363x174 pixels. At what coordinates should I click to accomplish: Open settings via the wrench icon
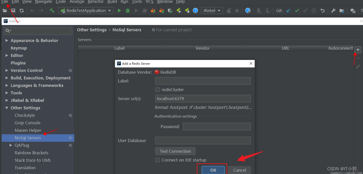333,11
